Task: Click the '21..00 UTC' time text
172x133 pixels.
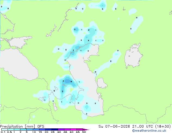Action: (x=142, y=126)
